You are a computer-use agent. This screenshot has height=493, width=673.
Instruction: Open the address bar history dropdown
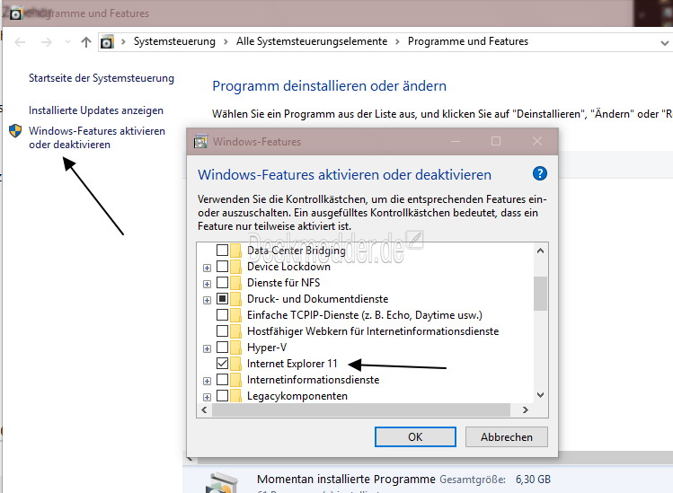pyautogui.click(x=664, y=42)
